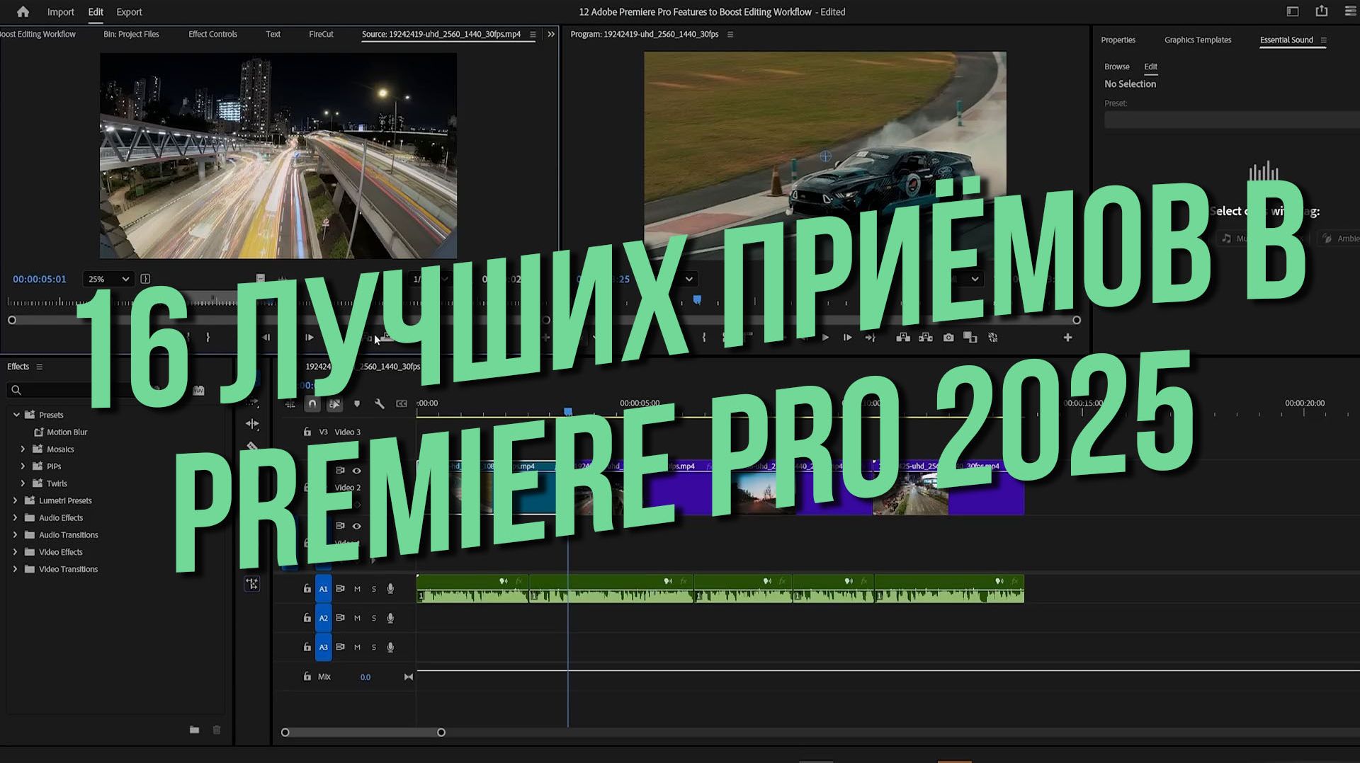The image size is (1360, 763).
Task: Switch to the Export tab
Action: coord(129,12)
